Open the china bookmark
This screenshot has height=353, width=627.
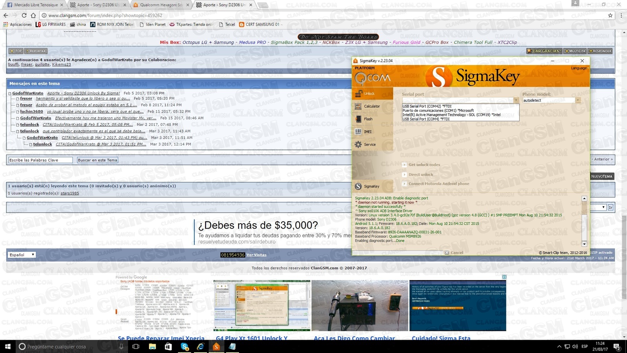78,24
